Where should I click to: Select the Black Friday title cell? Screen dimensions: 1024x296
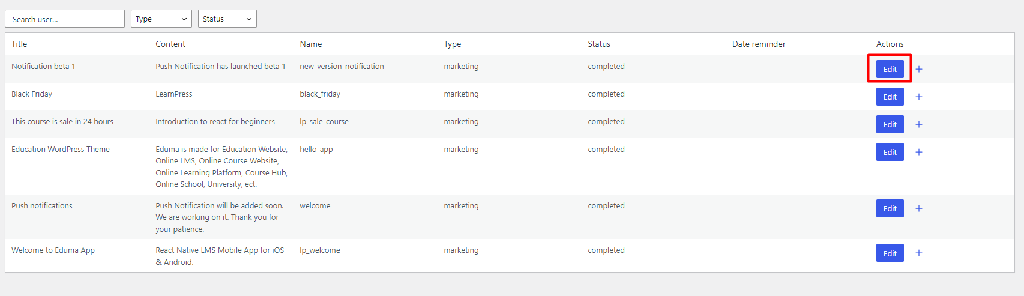point(32,94)
